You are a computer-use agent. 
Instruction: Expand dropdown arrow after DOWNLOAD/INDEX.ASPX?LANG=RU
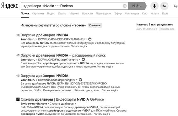[86, 39]
